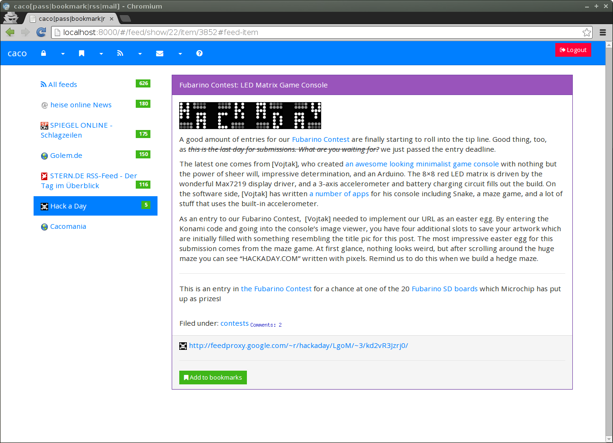Click the Add to bookmarks button
Screen dimensions: 613x443
pyautogui.click(x=213, y=377)
